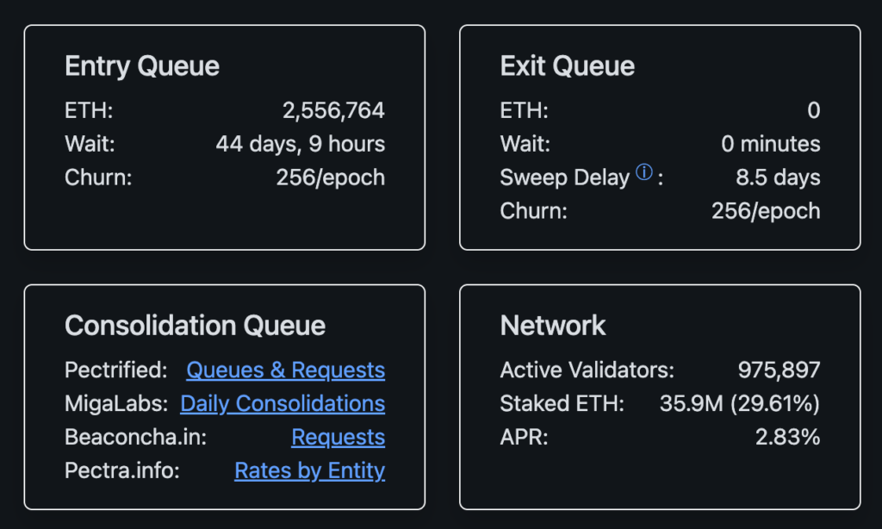Click the Network heading
The width and height of the screenshot is (882, 529).
553,326
